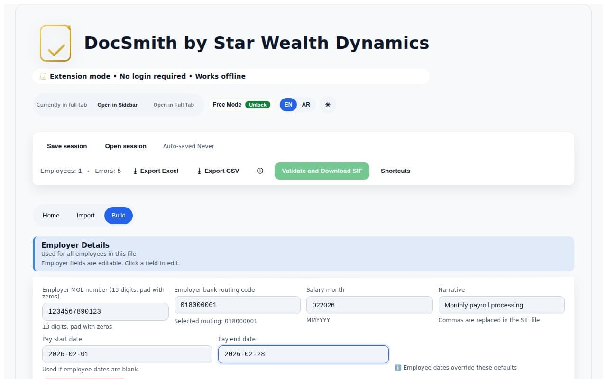Open the Shortcuts list
The height and width of the screenshot is (379, 607).
pos(395,171)
